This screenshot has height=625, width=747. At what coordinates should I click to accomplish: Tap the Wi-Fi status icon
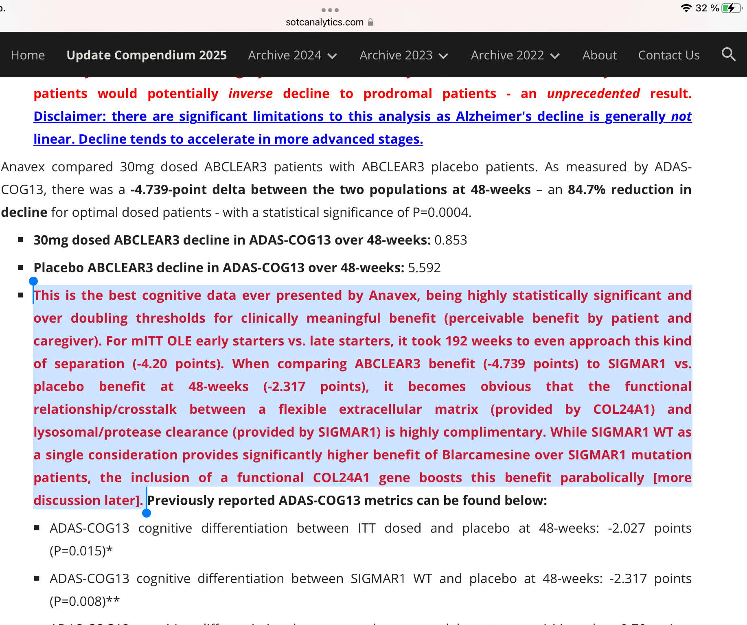(x=686, y=8)
